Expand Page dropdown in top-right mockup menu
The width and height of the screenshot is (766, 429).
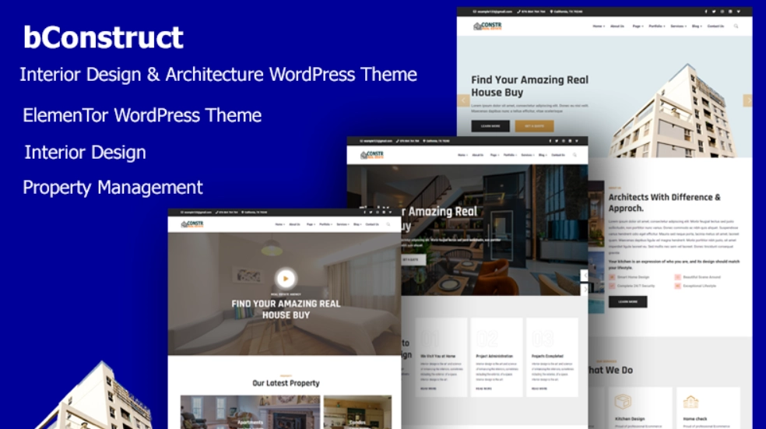(x=638, y=26)
